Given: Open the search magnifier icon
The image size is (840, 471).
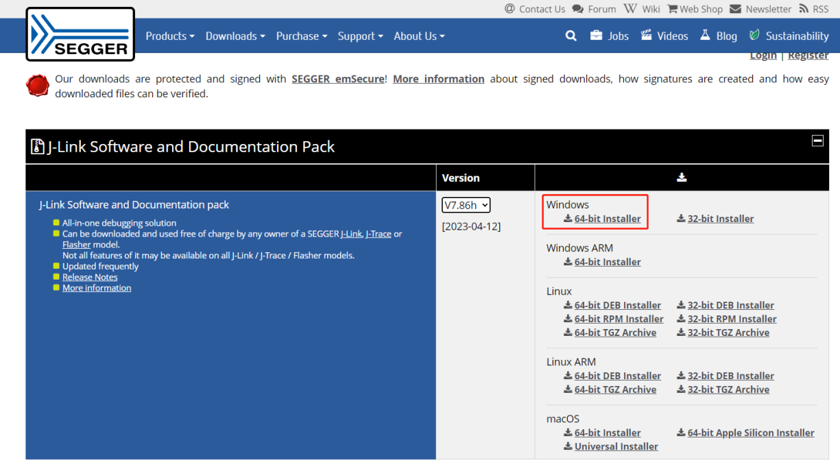Looking at the screenshot, I should (571, 36).
